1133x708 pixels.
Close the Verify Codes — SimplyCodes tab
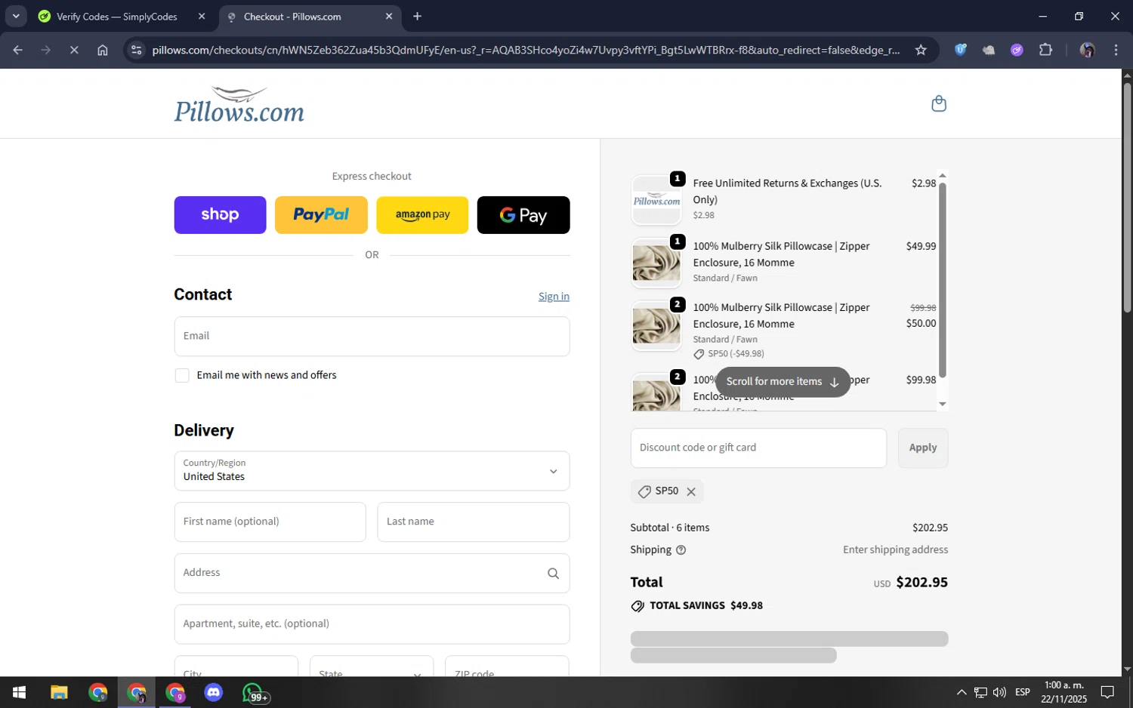point(202,17)
